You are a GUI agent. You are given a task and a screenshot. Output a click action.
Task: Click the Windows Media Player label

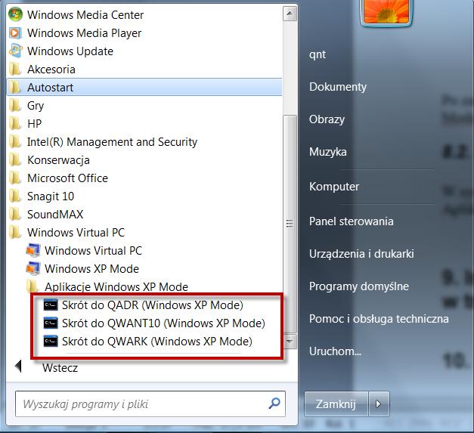[x=84, y=33]
